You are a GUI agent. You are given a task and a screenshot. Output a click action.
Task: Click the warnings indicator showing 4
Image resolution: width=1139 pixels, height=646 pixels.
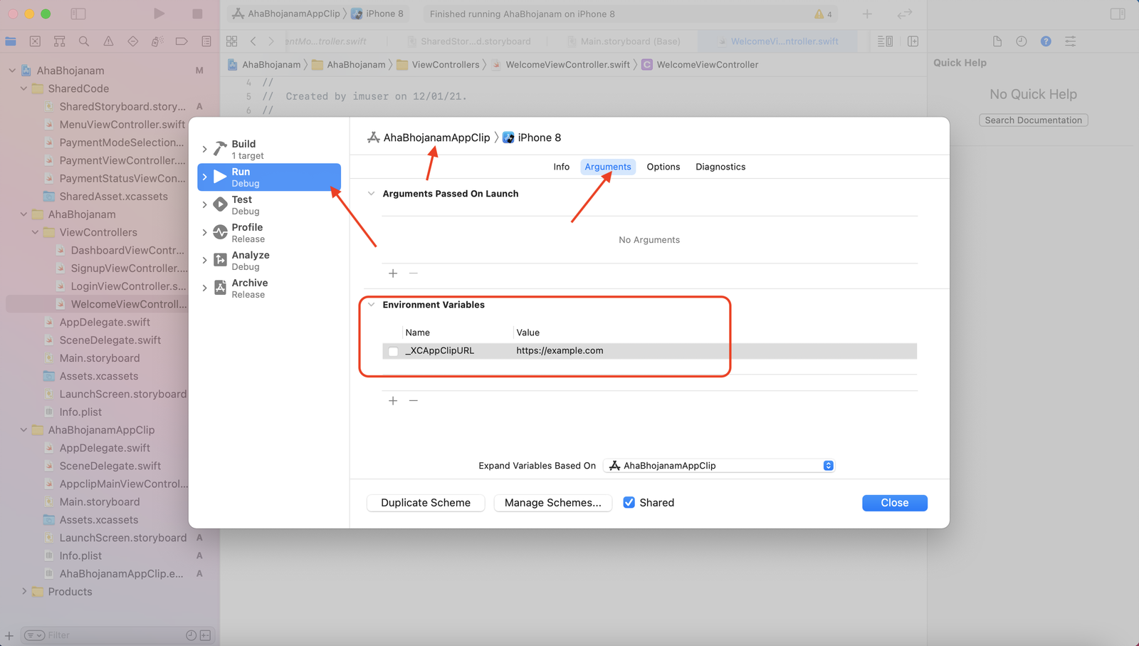pos(824,14)
